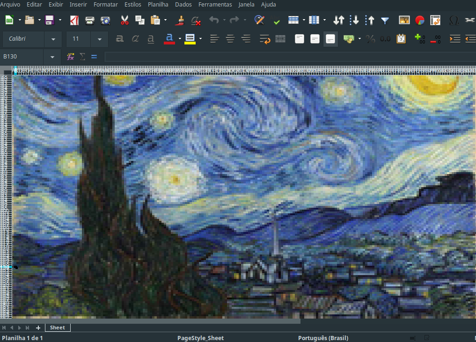The height and width of the screenshot is (342, 476).
Task: Click the Redo arrow
Action: (234, 20)
